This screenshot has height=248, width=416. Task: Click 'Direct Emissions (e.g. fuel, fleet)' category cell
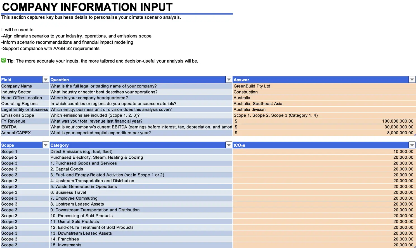point(141,152)
